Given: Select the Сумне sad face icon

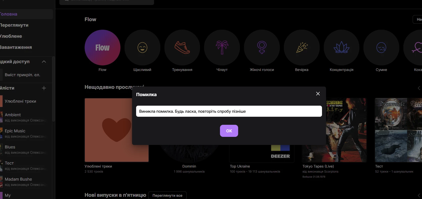Looking at the screenshot, I should pos(381,48).
